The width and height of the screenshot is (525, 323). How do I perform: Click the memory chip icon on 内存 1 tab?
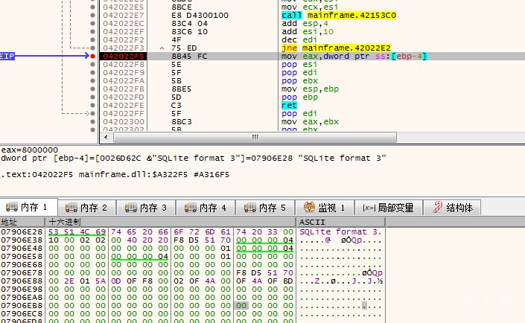click(12, 207)
